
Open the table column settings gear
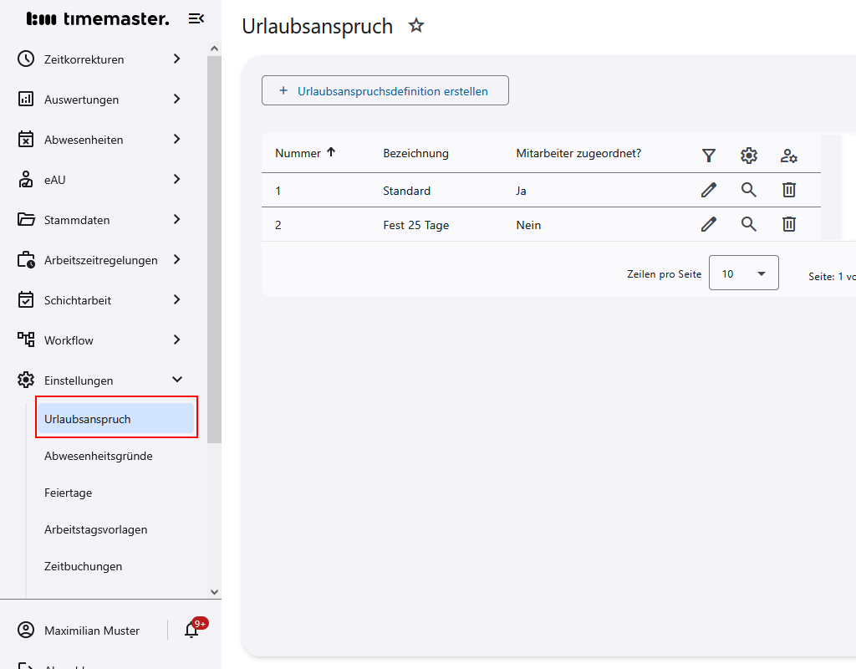point(748,156)
